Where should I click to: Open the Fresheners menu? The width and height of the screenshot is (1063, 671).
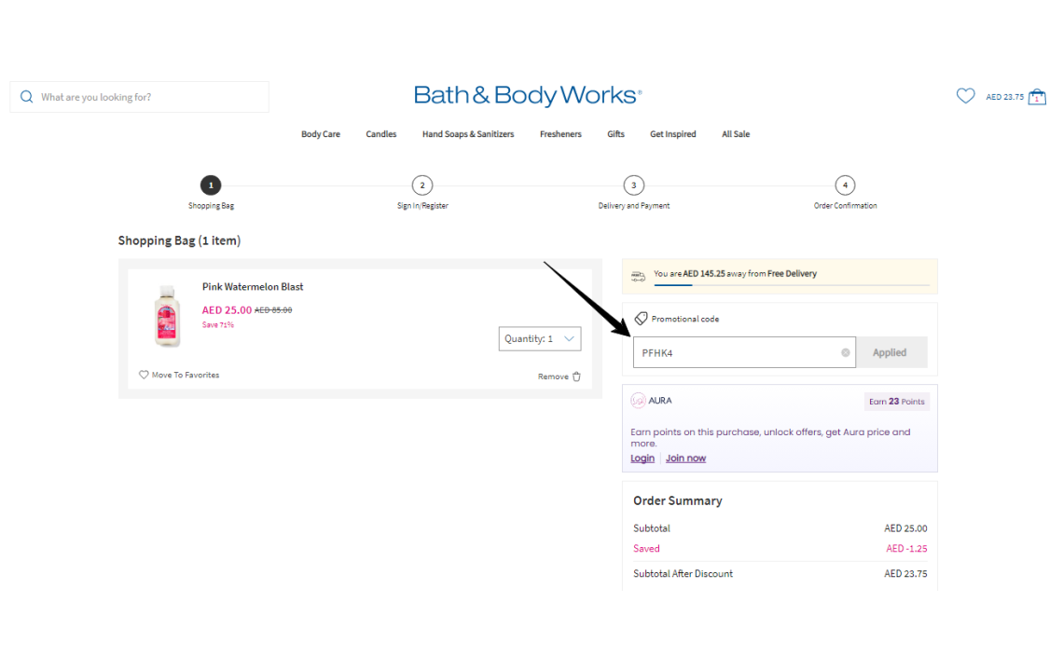560,134
